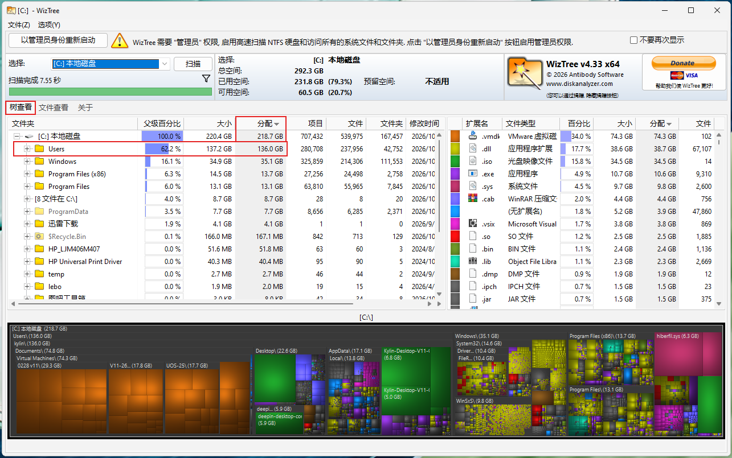Switch to the 关于 tab
This screenshot has width=732, height=458.
[85, 108]
